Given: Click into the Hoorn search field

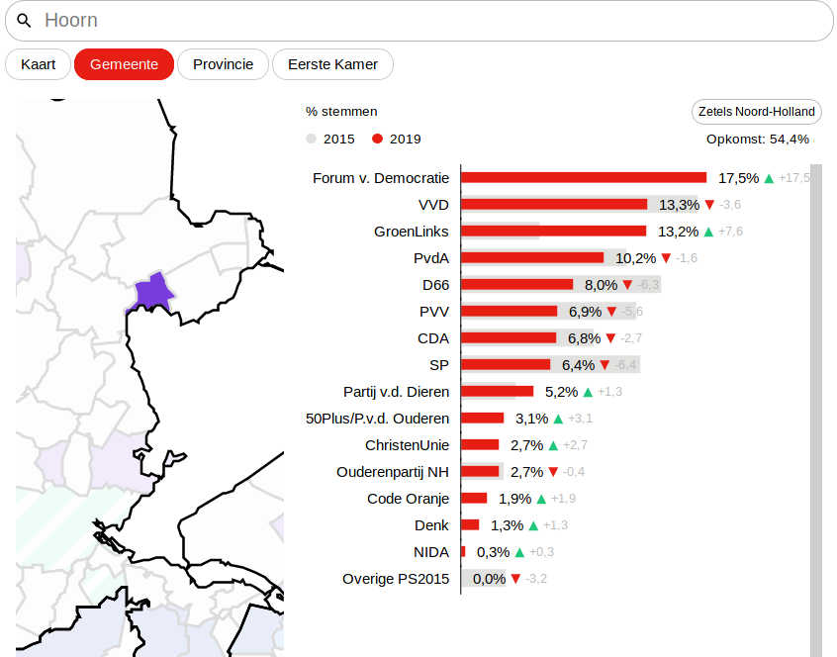Looking at the screenshot, I should [x=425, y=21].
